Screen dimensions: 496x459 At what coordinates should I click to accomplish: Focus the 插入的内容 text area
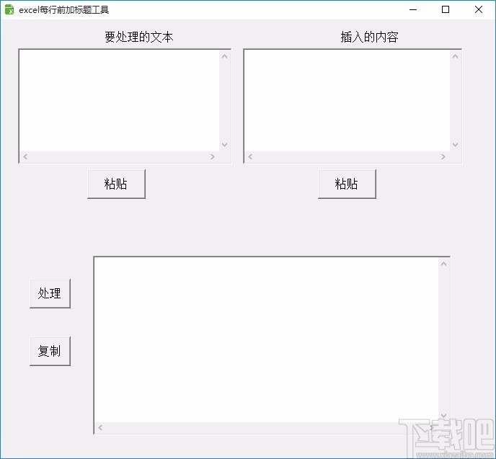click(x=347, y=101)
